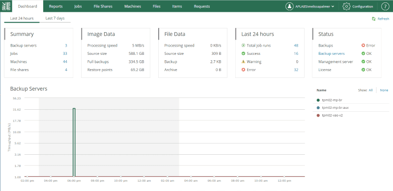The width and height of the screenshot is (393, 191).
Task: Open the Items tab
Action: (177, 6)
